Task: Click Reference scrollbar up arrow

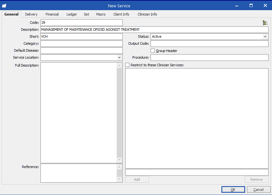Action: [119, 167]
